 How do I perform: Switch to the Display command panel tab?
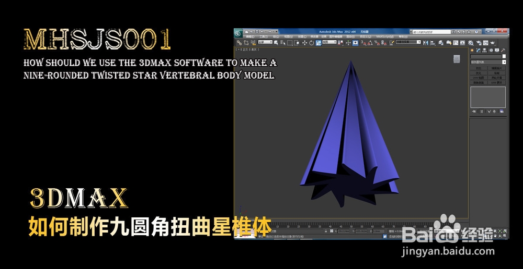point(497,50)
